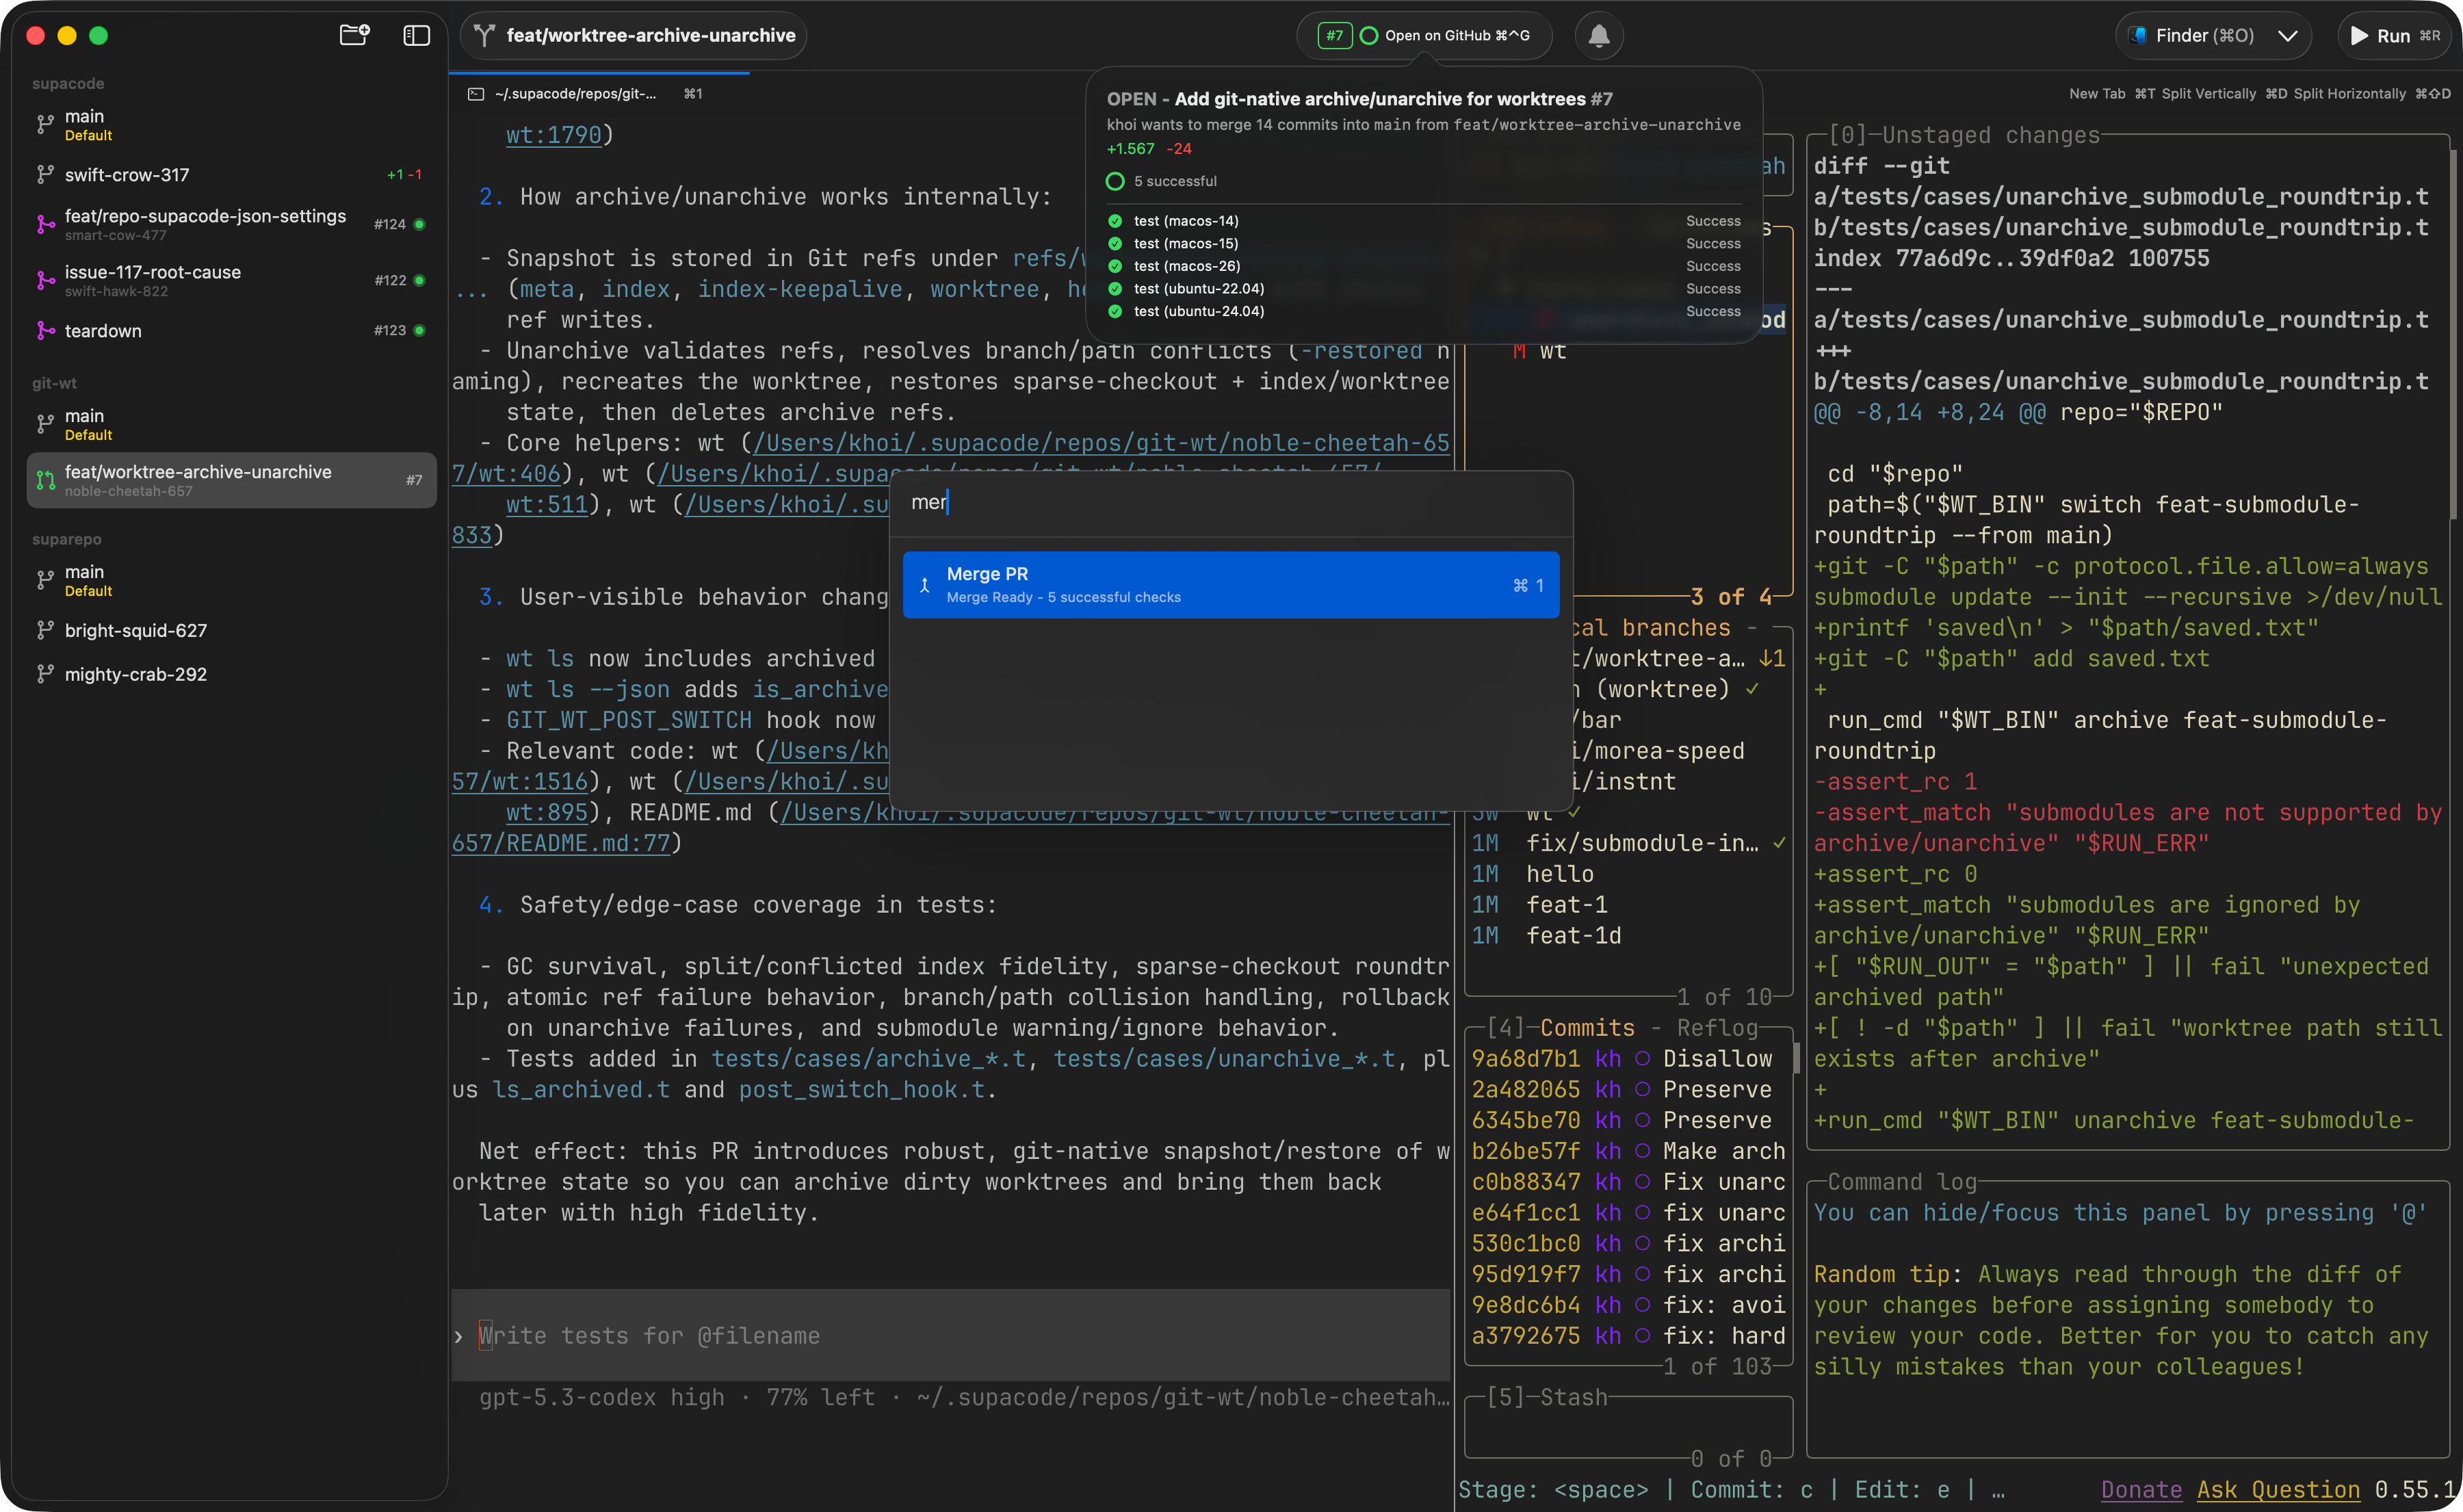The width and height of the screenshot is (2463, 1512).
Task: Click the macos-14 test check mark
Action: pyautogui.click(x=1115, y=221)
